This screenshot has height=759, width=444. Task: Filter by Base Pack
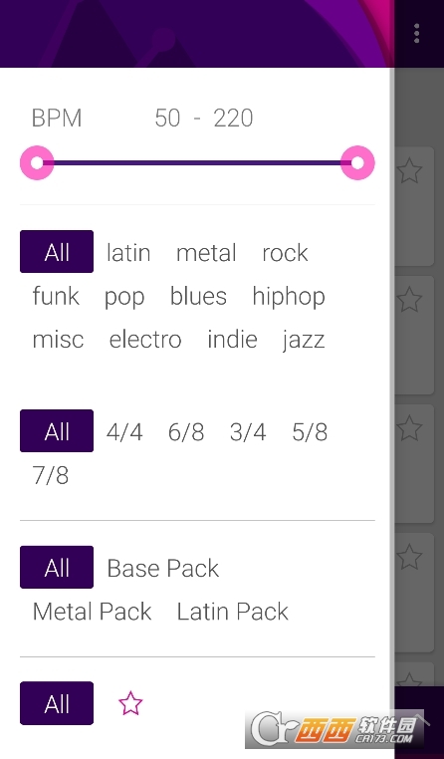click(163, 568)
